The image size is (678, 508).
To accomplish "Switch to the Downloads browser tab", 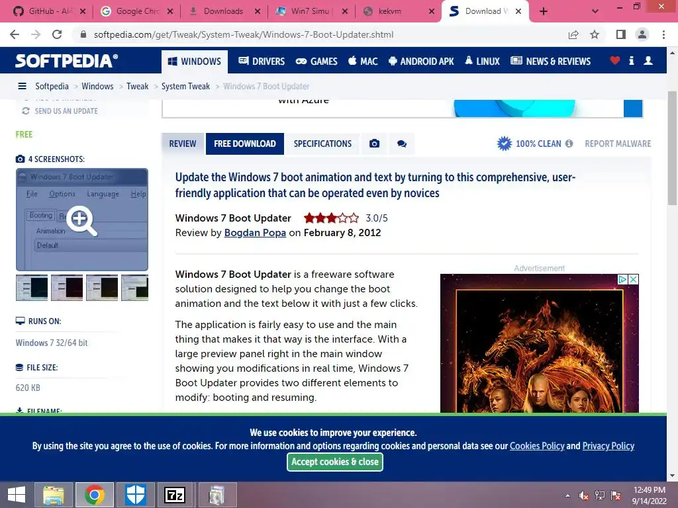I will pyautogui.click(x=223, y=11).
